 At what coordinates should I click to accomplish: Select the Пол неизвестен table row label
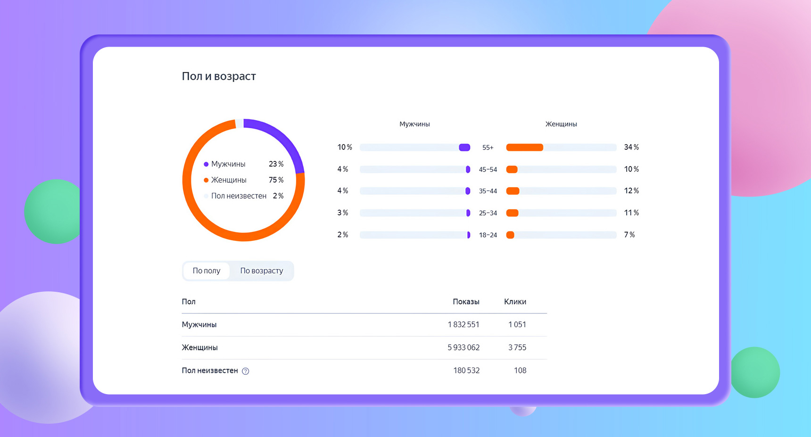tap(210, 371)
